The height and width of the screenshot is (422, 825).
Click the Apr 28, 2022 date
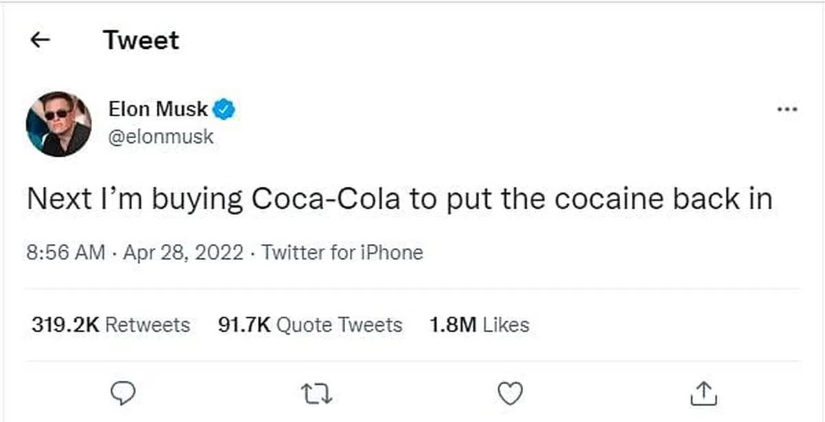coord(183,253)
